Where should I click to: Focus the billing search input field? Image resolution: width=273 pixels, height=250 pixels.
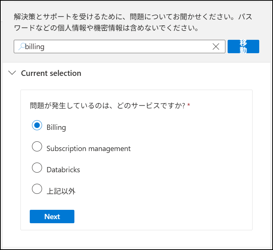(119, 47)
